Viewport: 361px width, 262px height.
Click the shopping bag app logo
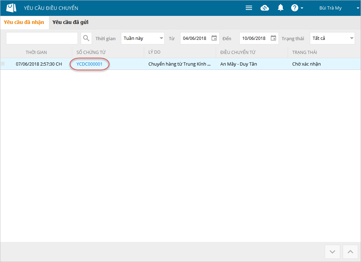tap(11, 8)
